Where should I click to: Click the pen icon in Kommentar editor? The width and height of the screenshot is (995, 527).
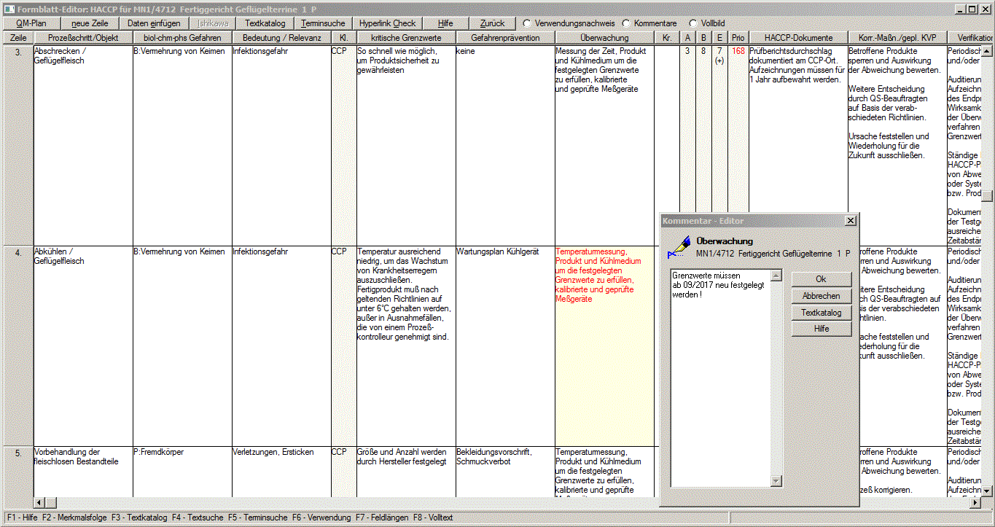[678, 246]
